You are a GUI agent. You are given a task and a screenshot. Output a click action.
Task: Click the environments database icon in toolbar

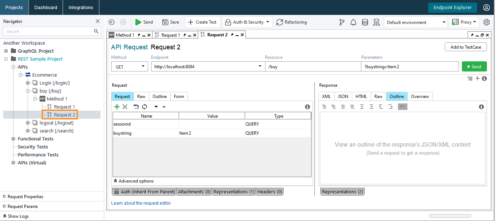(365, 22)
